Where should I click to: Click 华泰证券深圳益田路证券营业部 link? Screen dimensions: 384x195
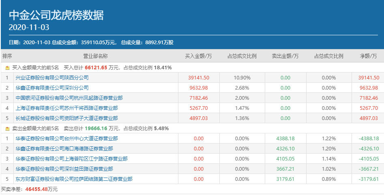point(64,169)
